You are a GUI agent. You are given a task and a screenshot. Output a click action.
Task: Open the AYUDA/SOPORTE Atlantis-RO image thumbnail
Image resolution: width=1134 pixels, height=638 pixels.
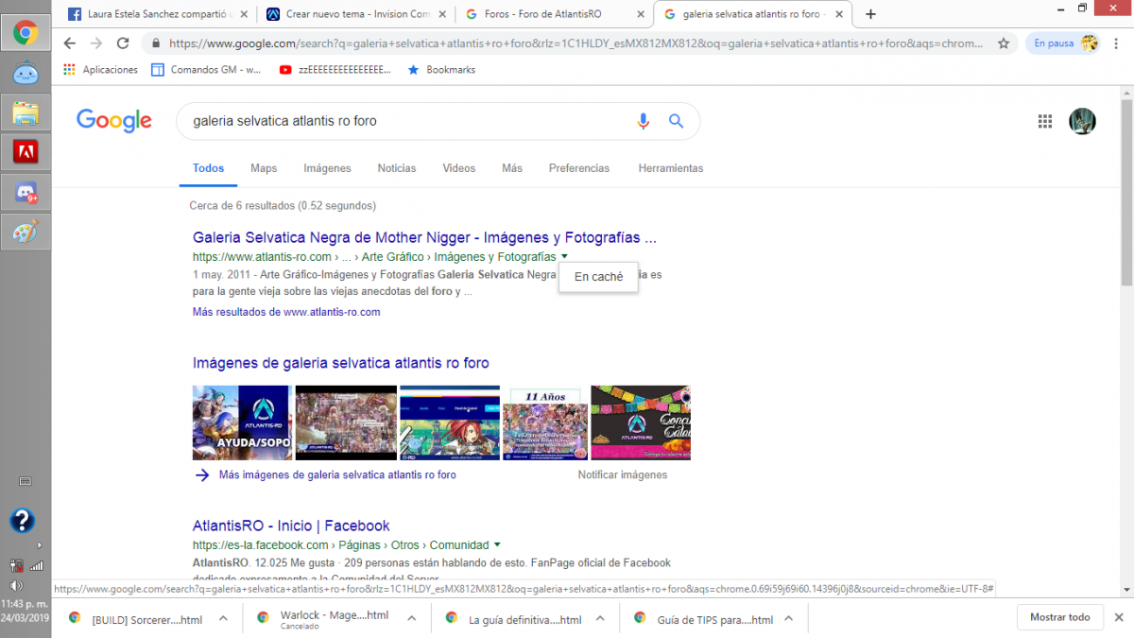[x=242, y=423]
